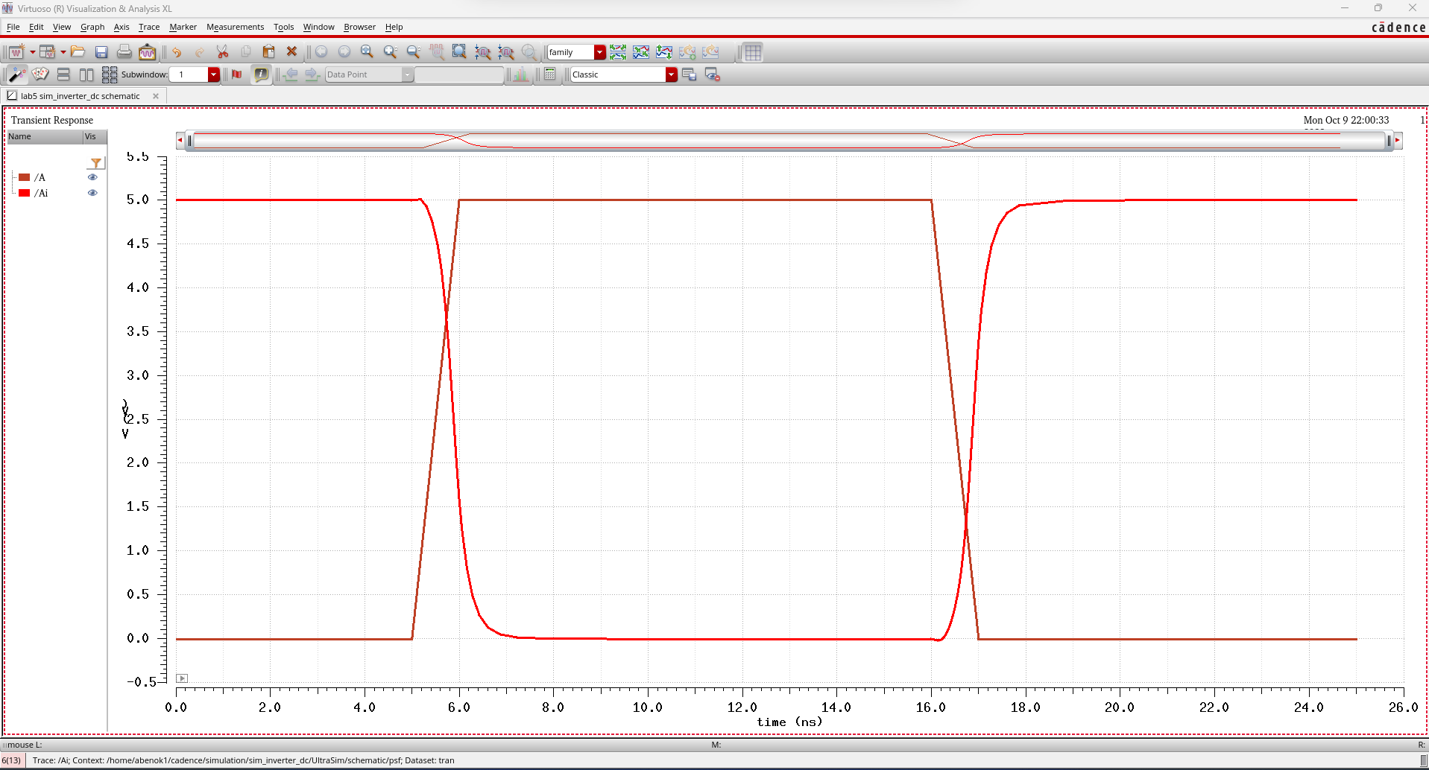Click the new subwindow icon
Viewport: 1429px width, 770px height.
coord(48,52)
